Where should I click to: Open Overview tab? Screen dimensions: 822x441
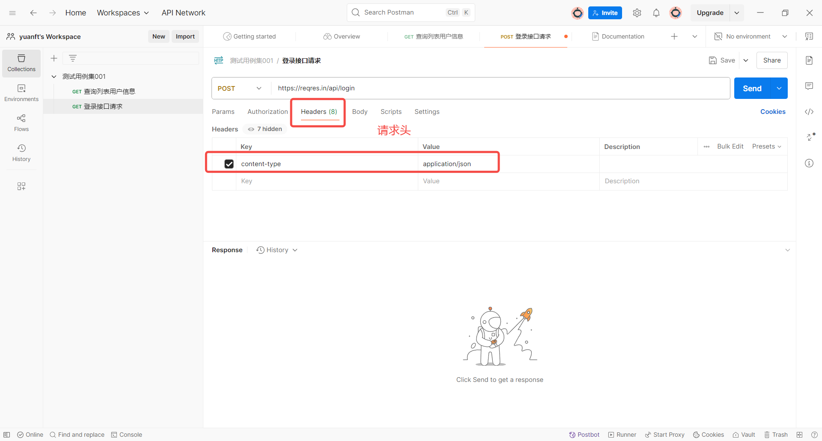tap(342, 36)
